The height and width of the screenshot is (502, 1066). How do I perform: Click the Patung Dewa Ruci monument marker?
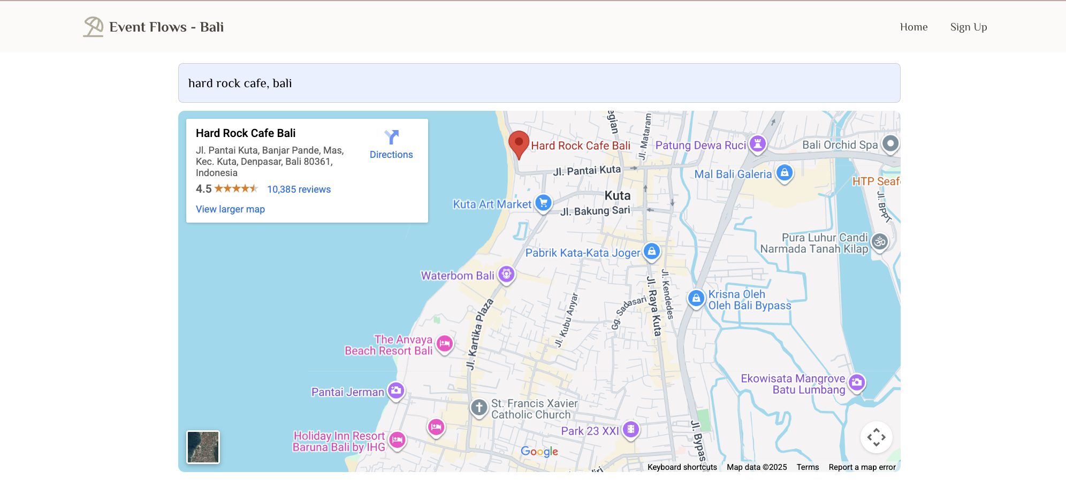pyautogui.click(x=758, y=144)
